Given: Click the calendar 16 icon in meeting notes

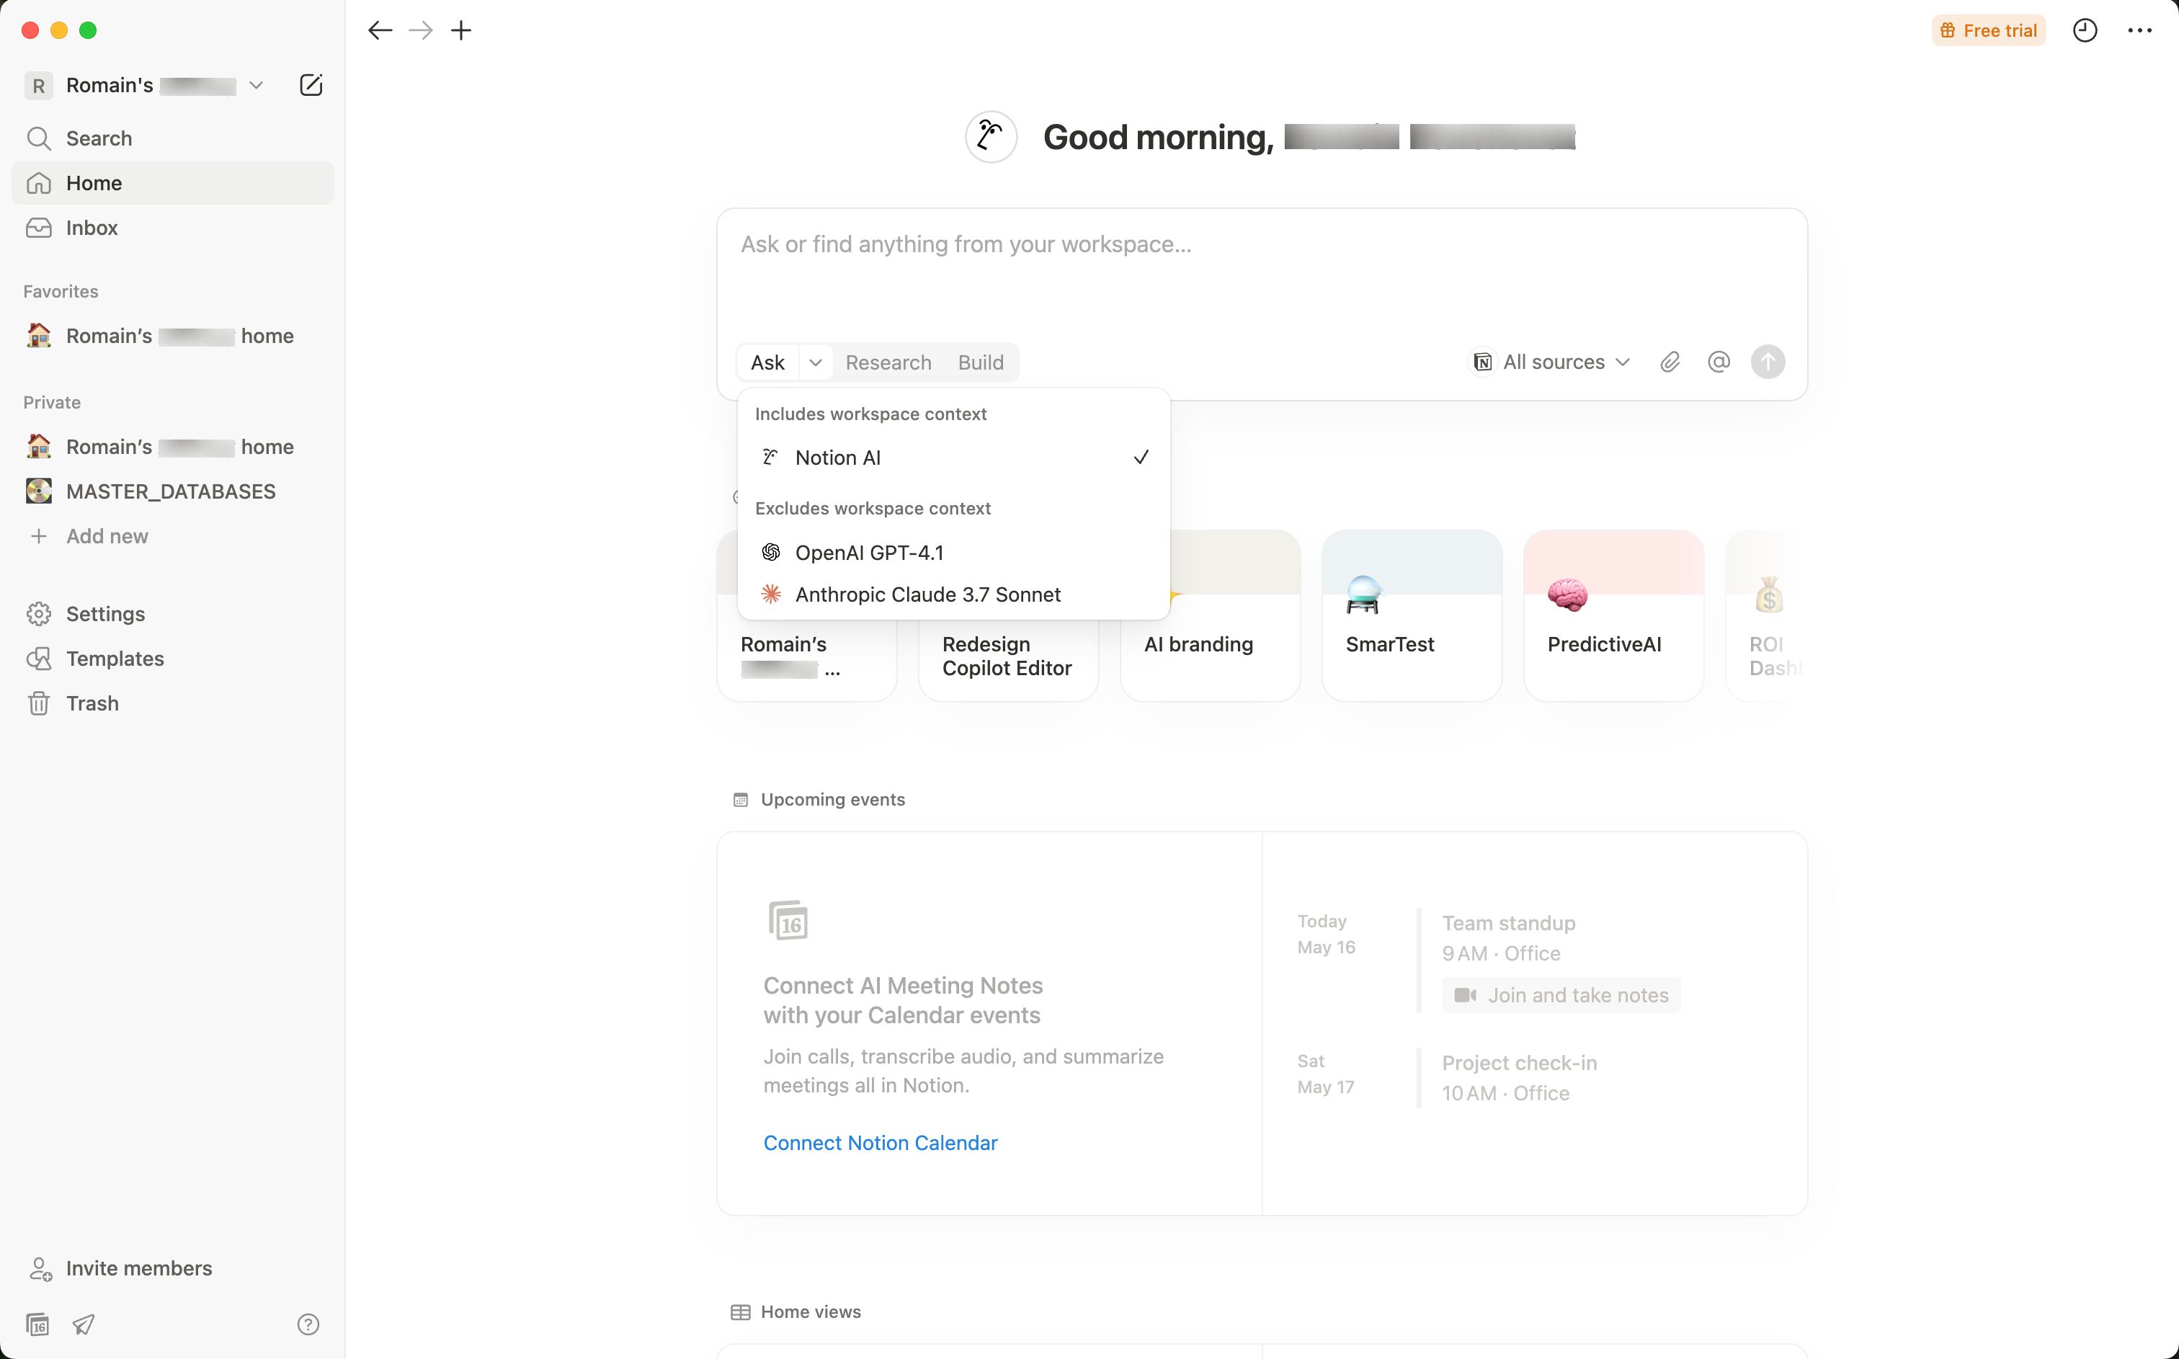Looking at the screenshot, I should pyautogui.click(x=788, y=920).
